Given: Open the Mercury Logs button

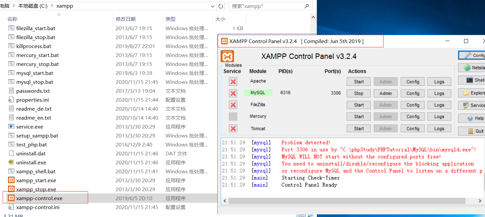Looking at the screenshot, I should point(439,117).
